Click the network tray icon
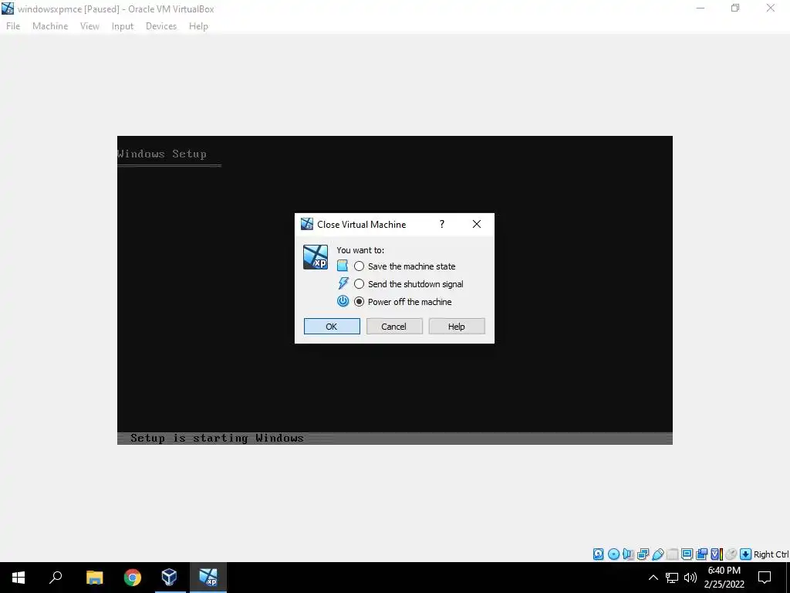 (672, 578)
